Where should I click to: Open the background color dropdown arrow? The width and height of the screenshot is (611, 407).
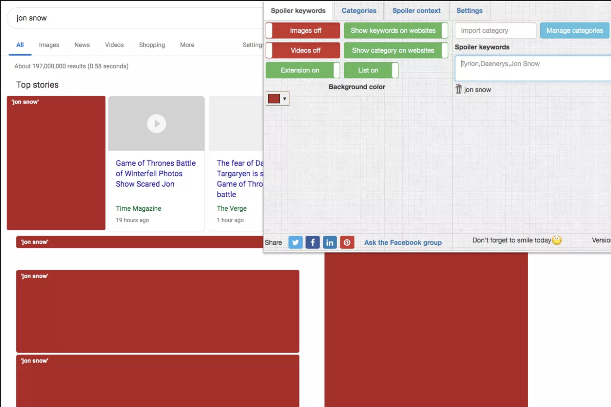point(285,99)
